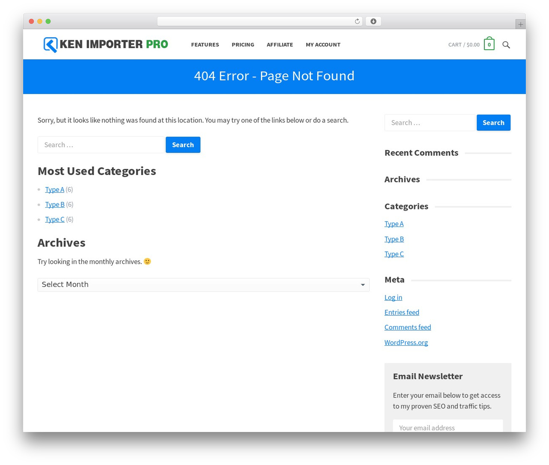The height and width of the screenshot is (465, 549).
Task: Open the Features menu item
Action: (205, 45)
